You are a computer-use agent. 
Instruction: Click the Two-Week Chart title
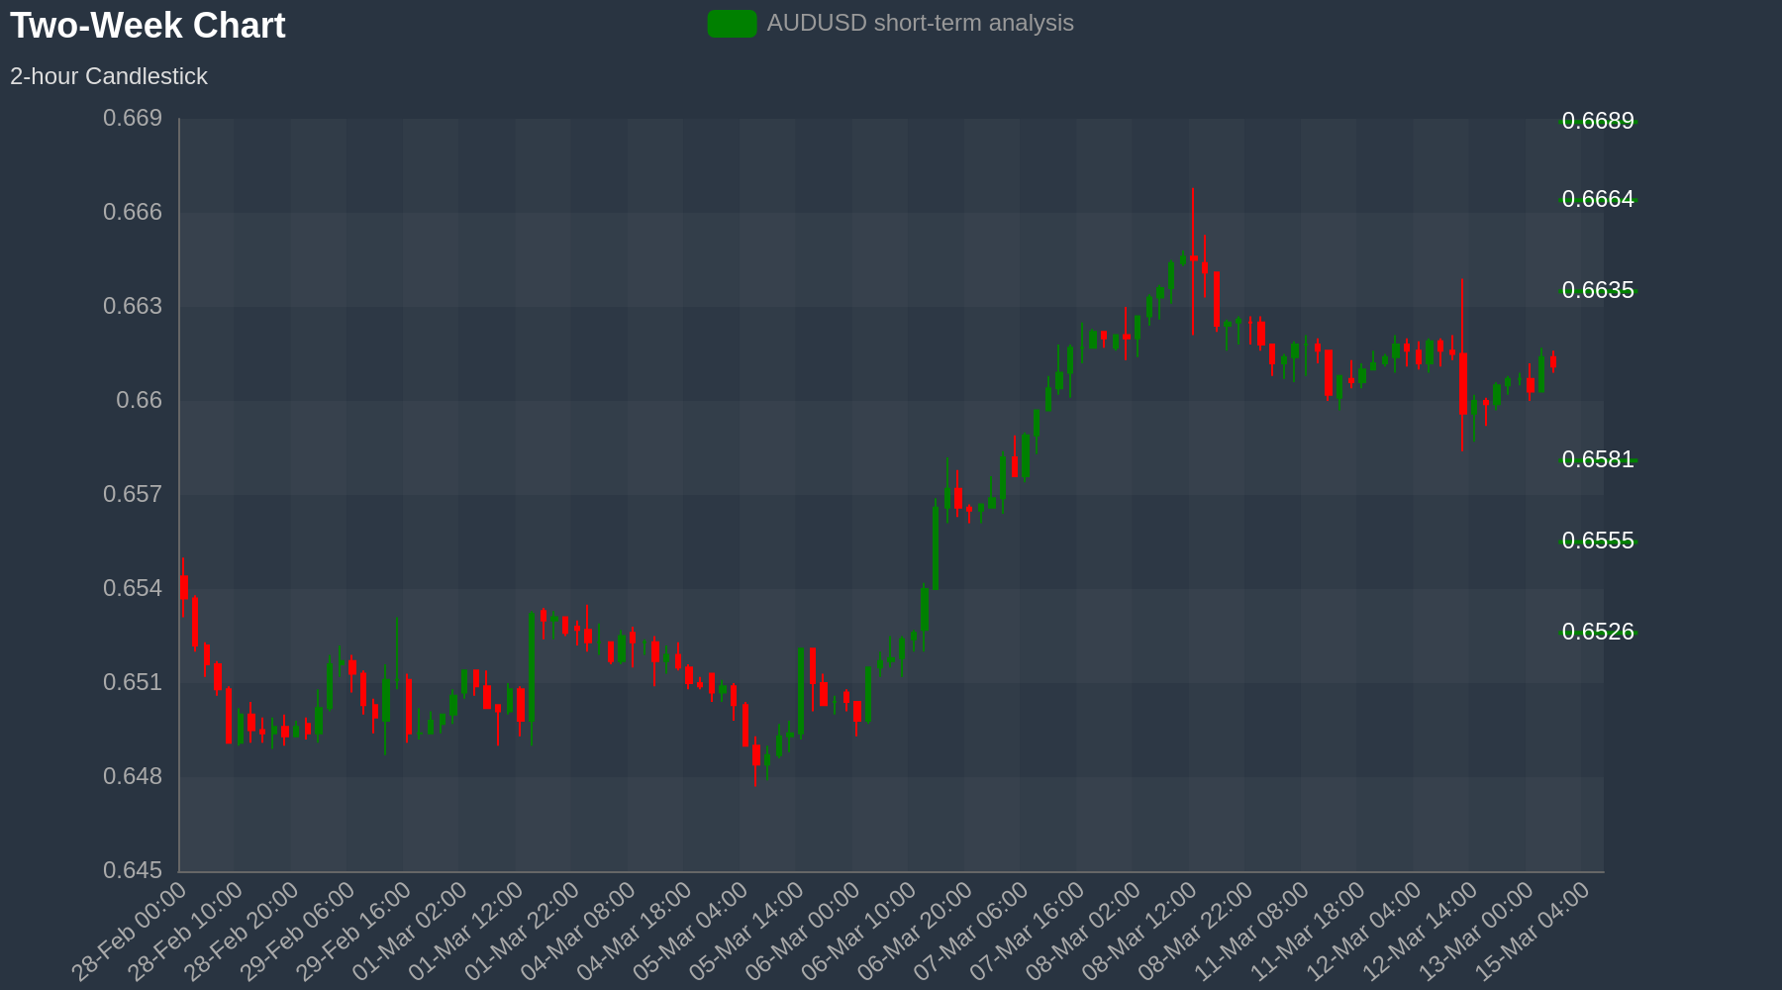pos(148,26)
